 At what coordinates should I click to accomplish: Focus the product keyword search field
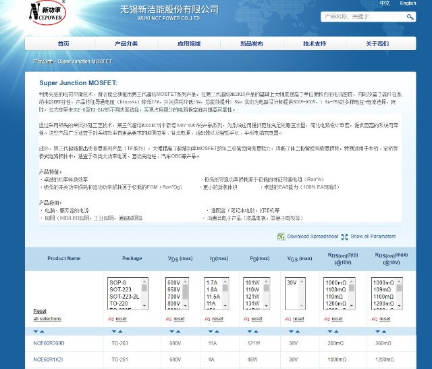(x=364, y=17)
